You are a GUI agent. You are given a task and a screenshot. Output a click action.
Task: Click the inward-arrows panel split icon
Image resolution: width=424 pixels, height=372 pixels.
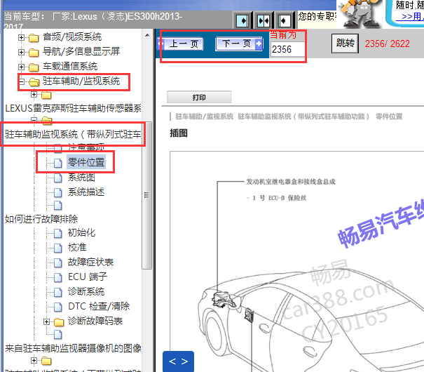[263, 20]
